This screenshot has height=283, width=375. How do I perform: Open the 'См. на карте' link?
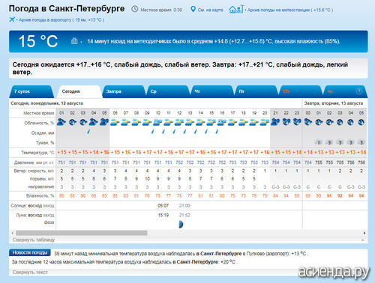click(x=211, y=10)
